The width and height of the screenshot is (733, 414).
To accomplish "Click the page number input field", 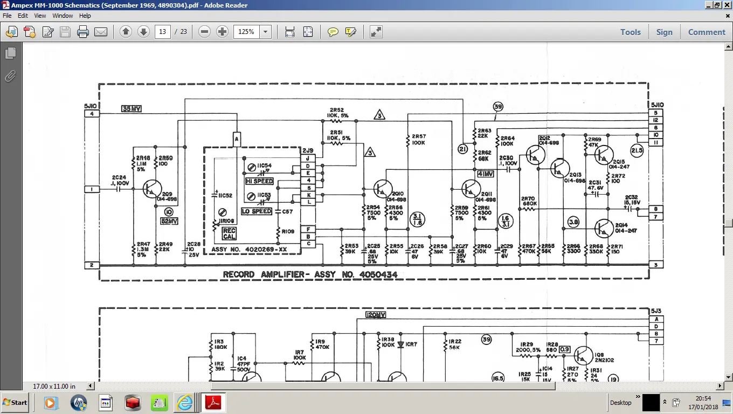I will pyautogui.click(x=162, y=32).
